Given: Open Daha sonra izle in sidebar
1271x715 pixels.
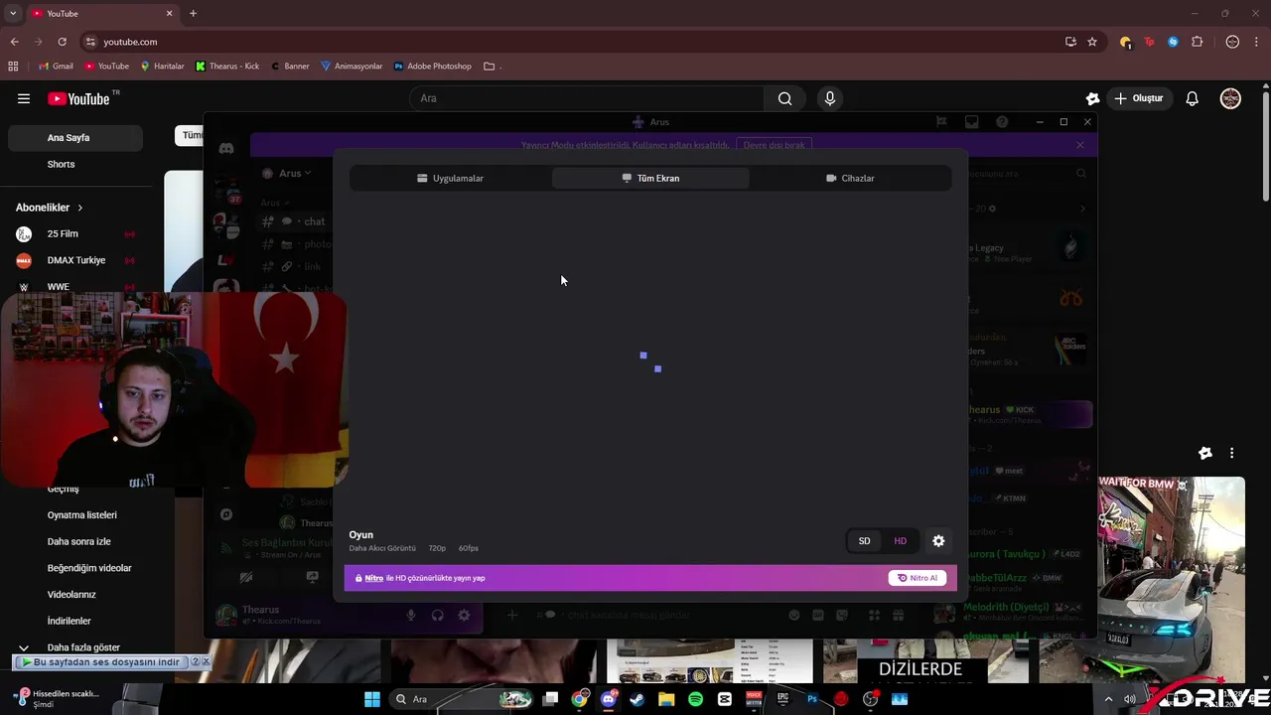Looking at the screenshot, I should [78, 542].
